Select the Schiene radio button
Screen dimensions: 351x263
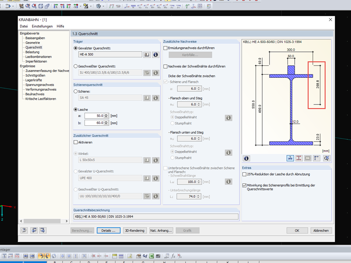[76, 91]
